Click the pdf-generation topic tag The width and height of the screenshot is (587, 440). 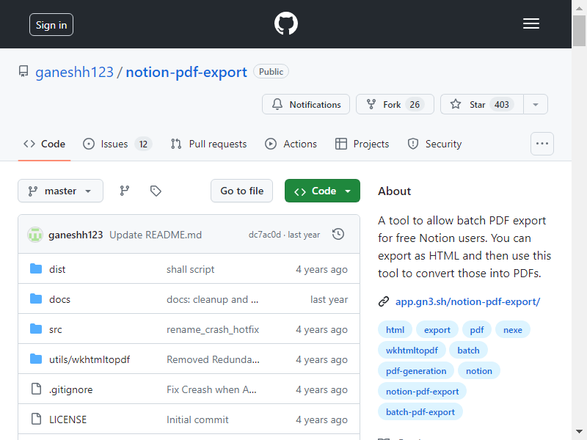click(x=416, y=371)
